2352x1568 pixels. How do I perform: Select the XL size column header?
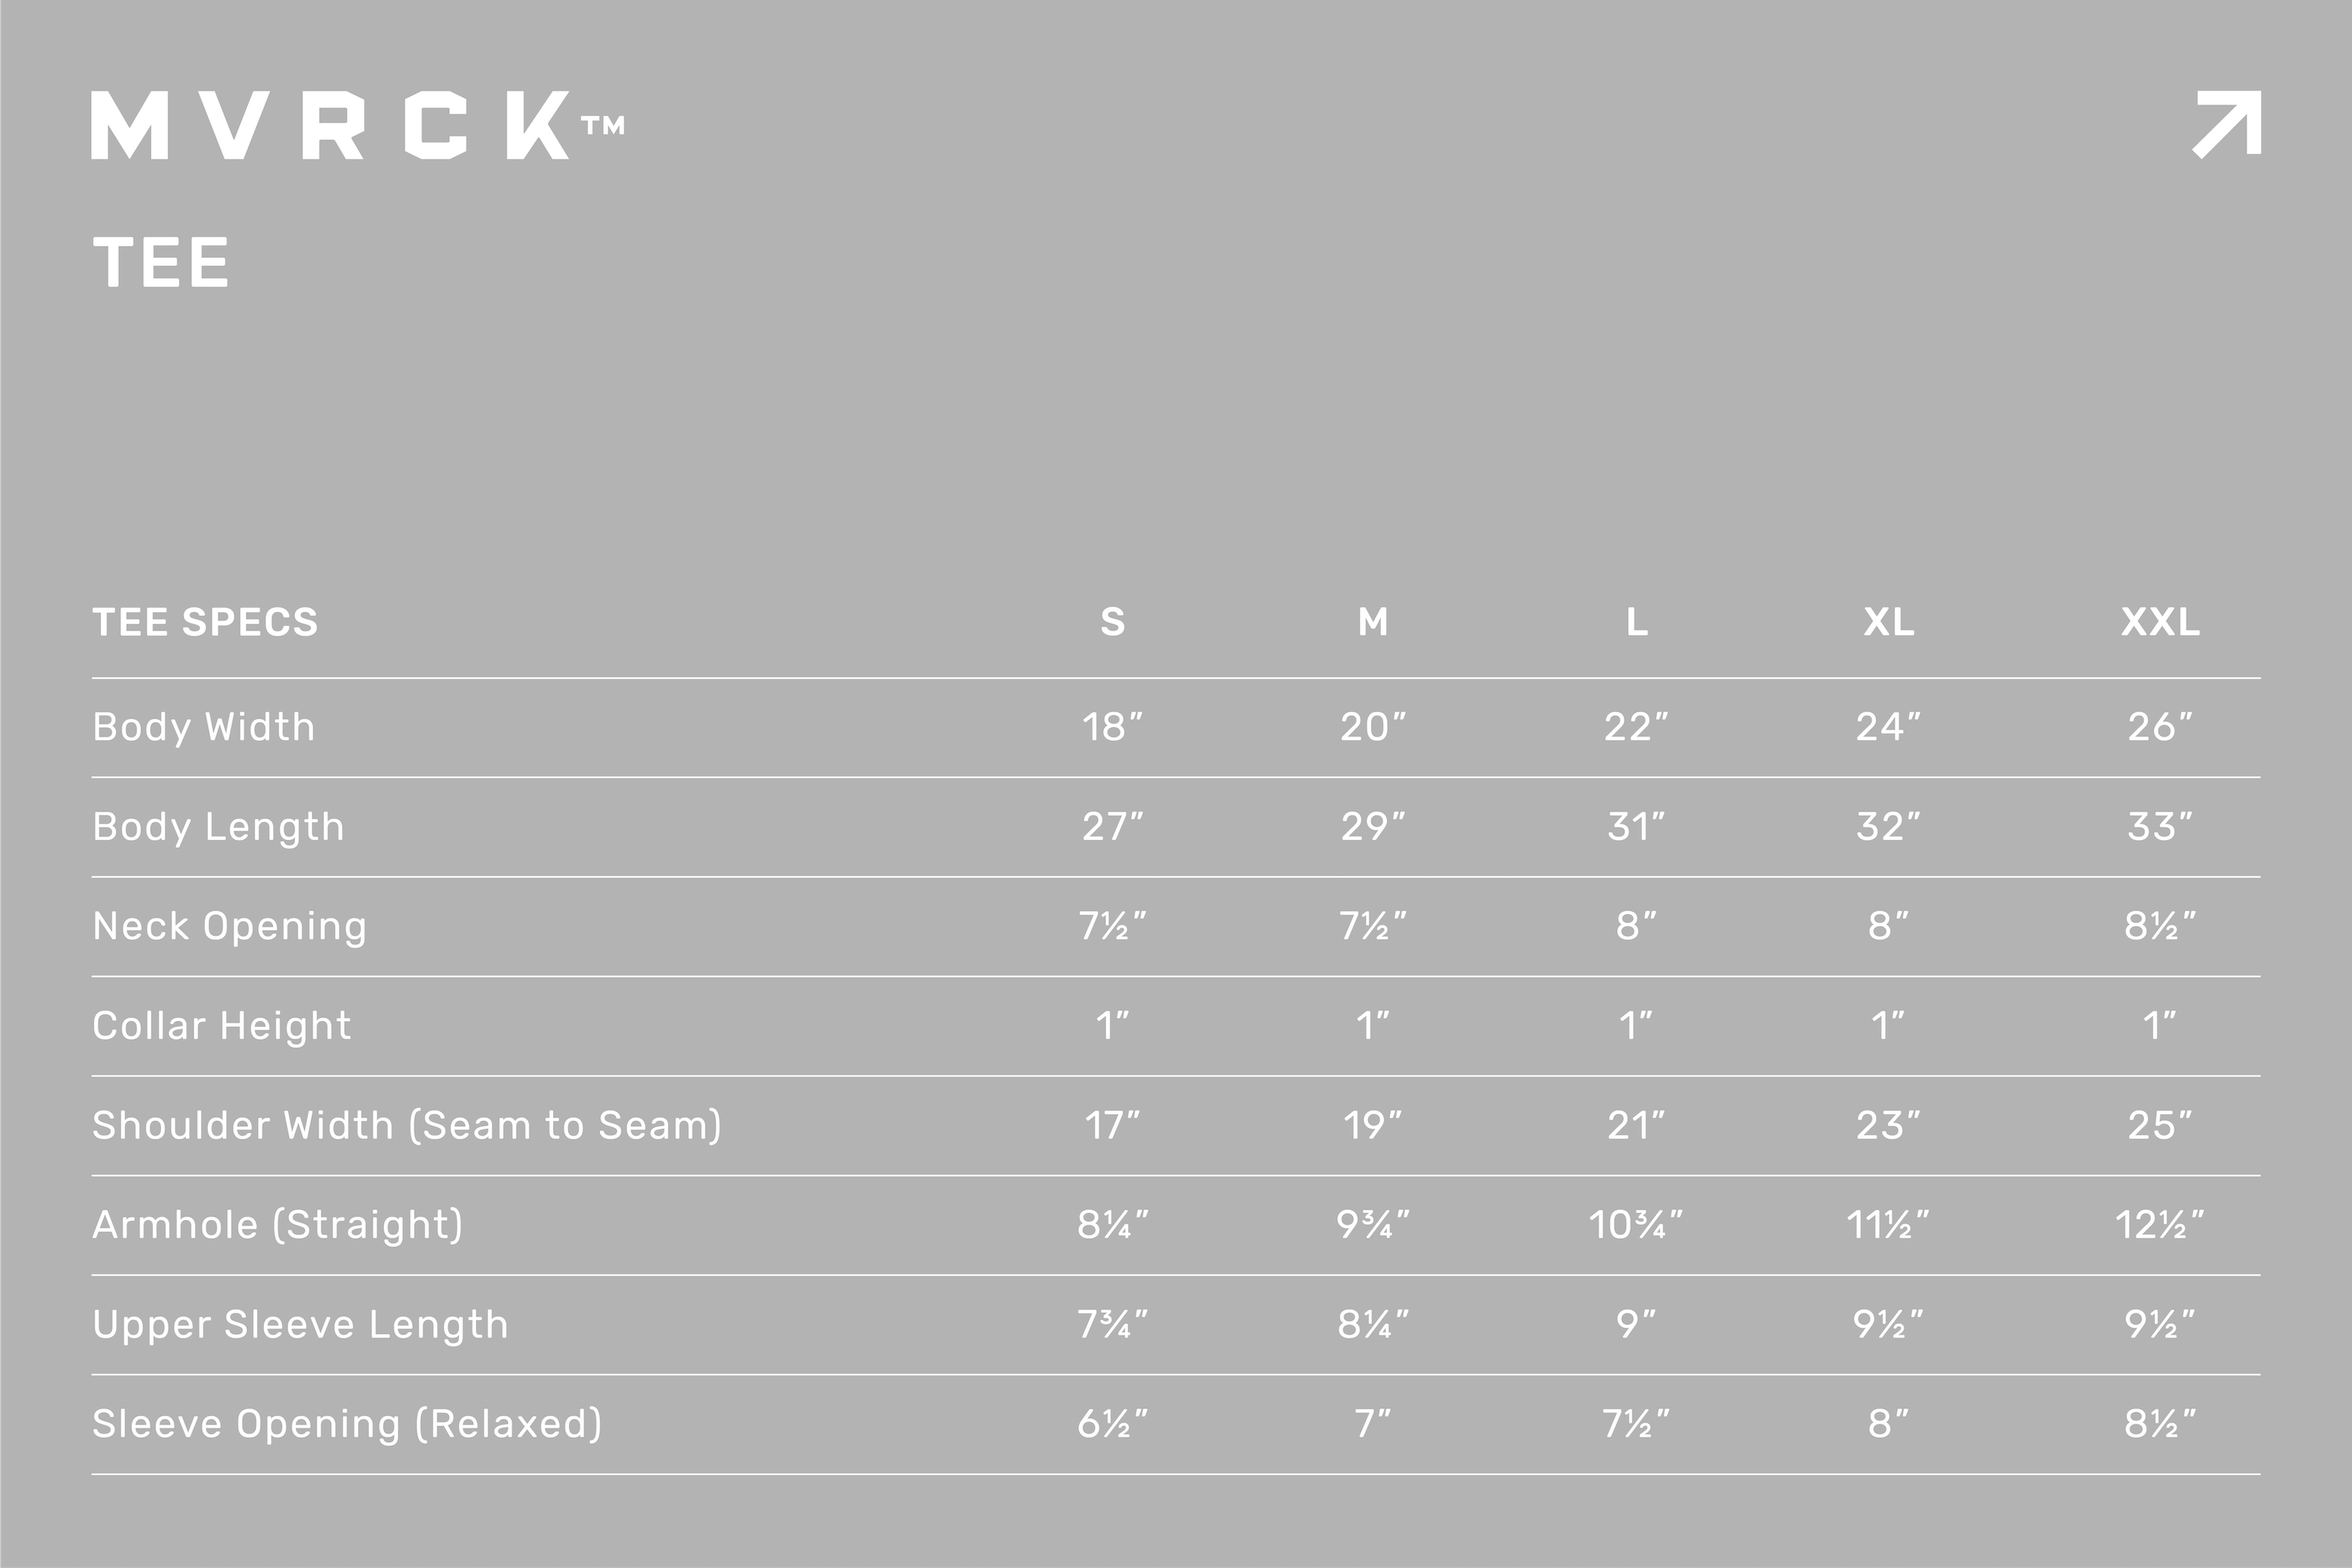(x=1888, y=622)
